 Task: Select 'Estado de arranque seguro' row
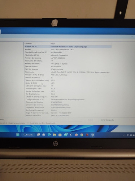(x=68, y=97)
